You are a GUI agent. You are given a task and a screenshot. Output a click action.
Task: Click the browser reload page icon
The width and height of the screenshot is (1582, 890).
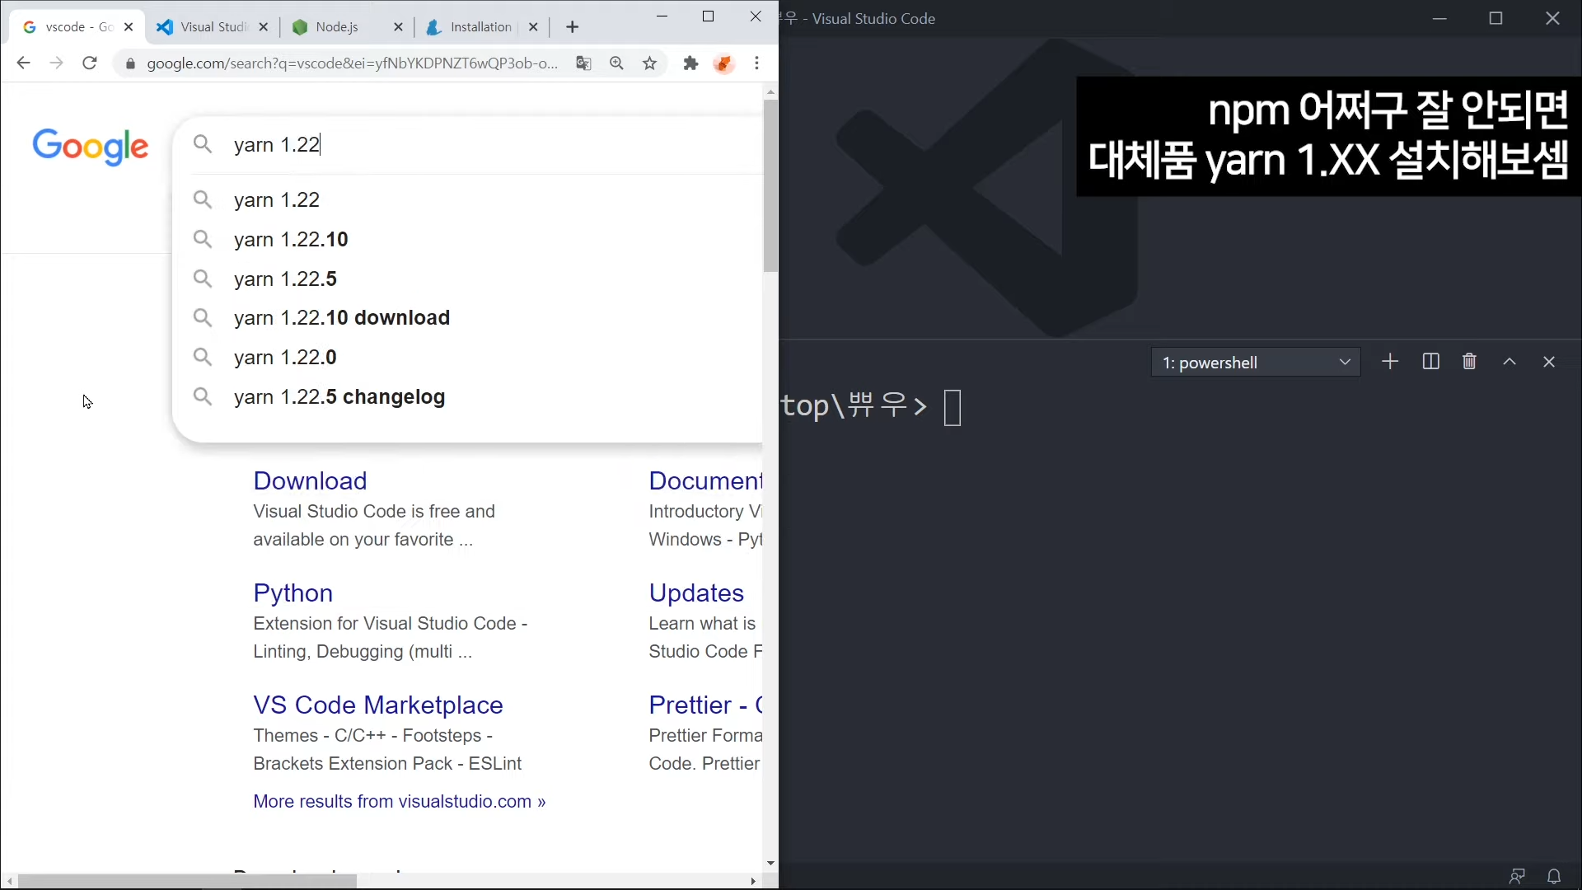[90, 63]
